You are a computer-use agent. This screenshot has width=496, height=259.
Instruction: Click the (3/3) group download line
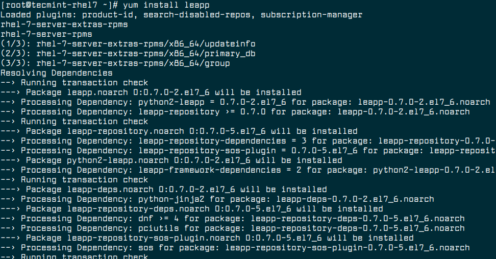click(x=115, y=63)
